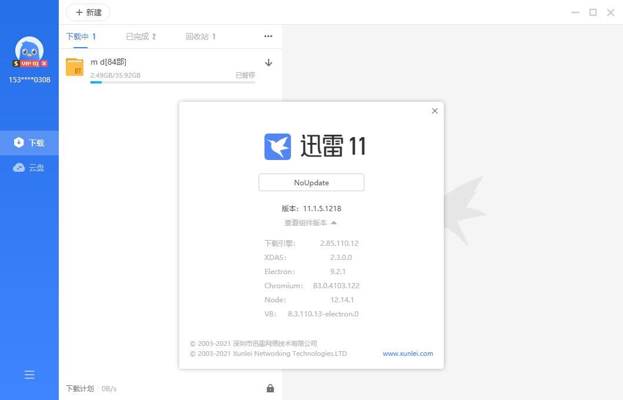The width and height of the screenshot is (623, 400).
Task: Open the 云盘 cloud drive section
Action: 29,168
